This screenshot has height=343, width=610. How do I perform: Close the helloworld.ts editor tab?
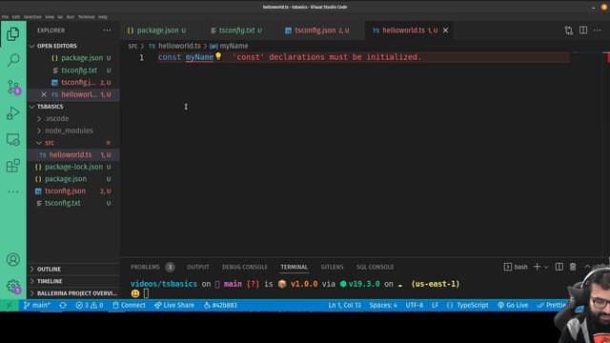[x=445, y=30]
